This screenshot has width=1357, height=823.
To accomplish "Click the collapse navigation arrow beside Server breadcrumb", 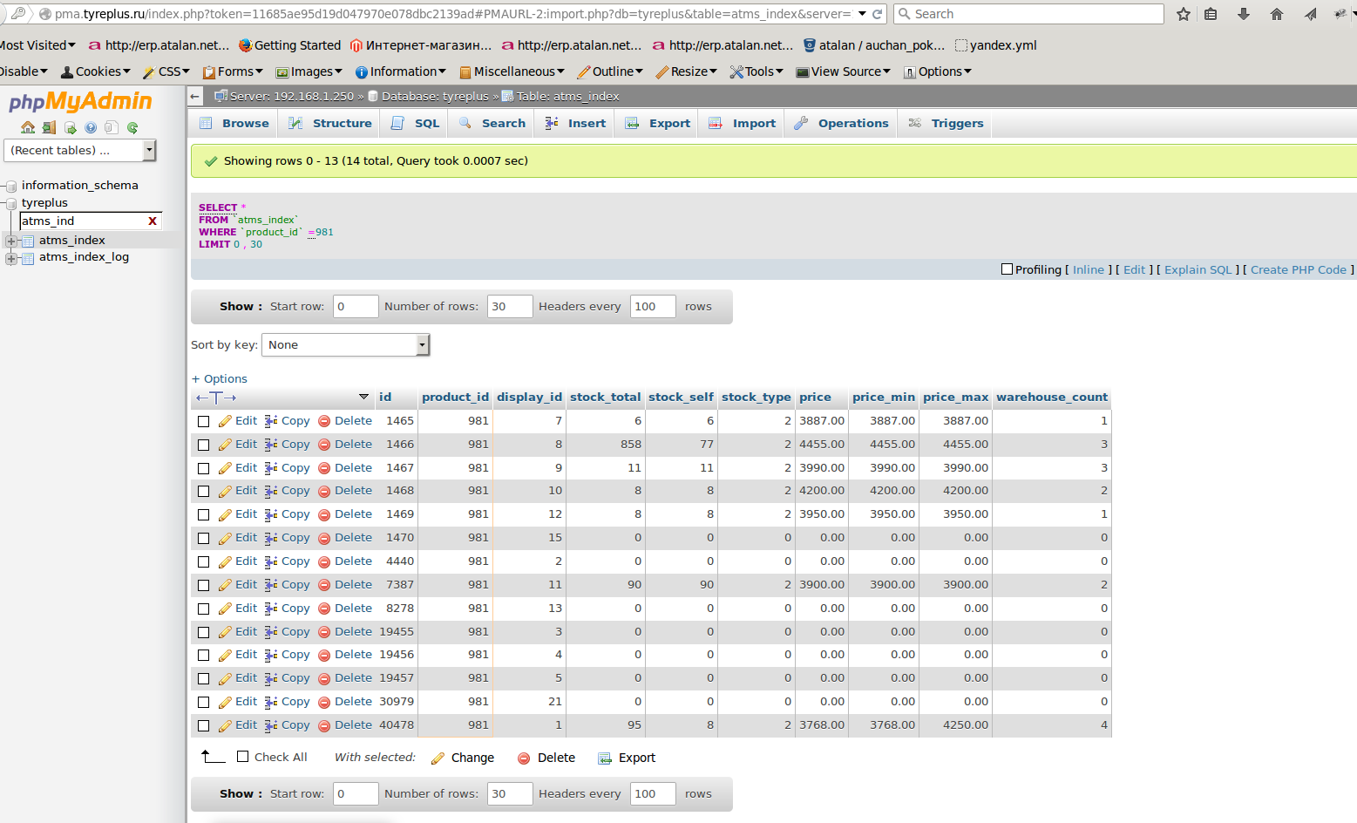I will pyautogui.click(x=195, y=96).
